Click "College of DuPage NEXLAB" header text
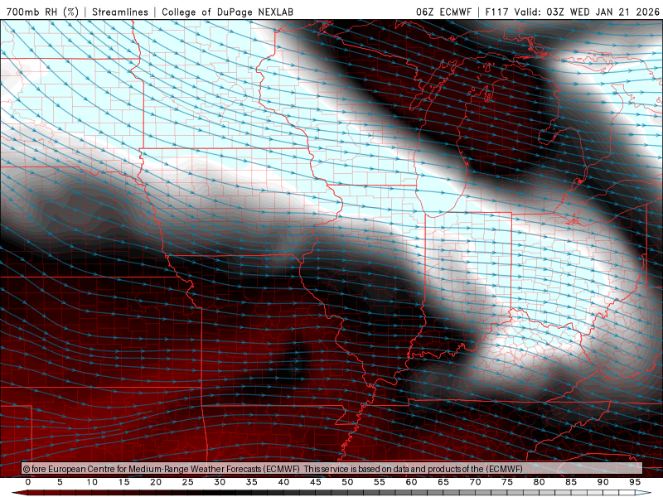Viewport: 663px width, 497px height. click(x=227, y=12)
